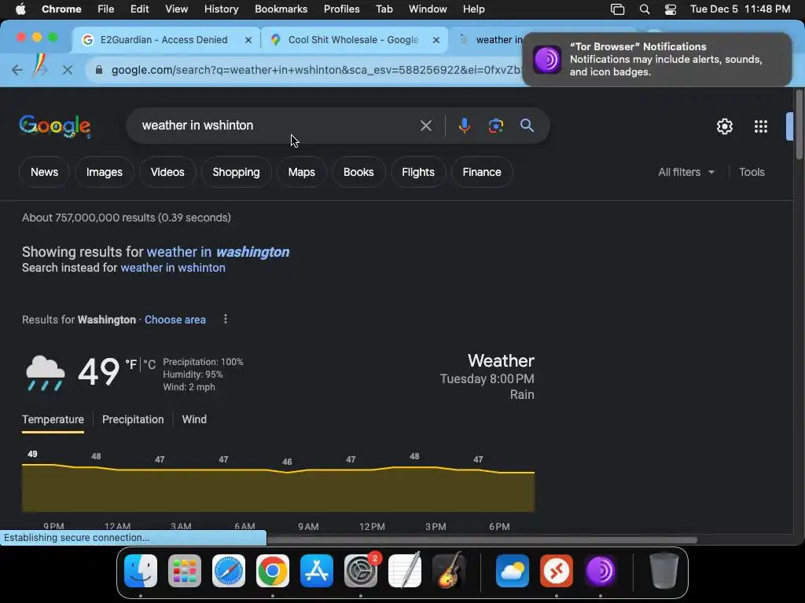The height and width of the screenshot is (603, 805).
Task: Click the Chrome address bar URL
Action: pyautogui.click(x=316, y=70)
